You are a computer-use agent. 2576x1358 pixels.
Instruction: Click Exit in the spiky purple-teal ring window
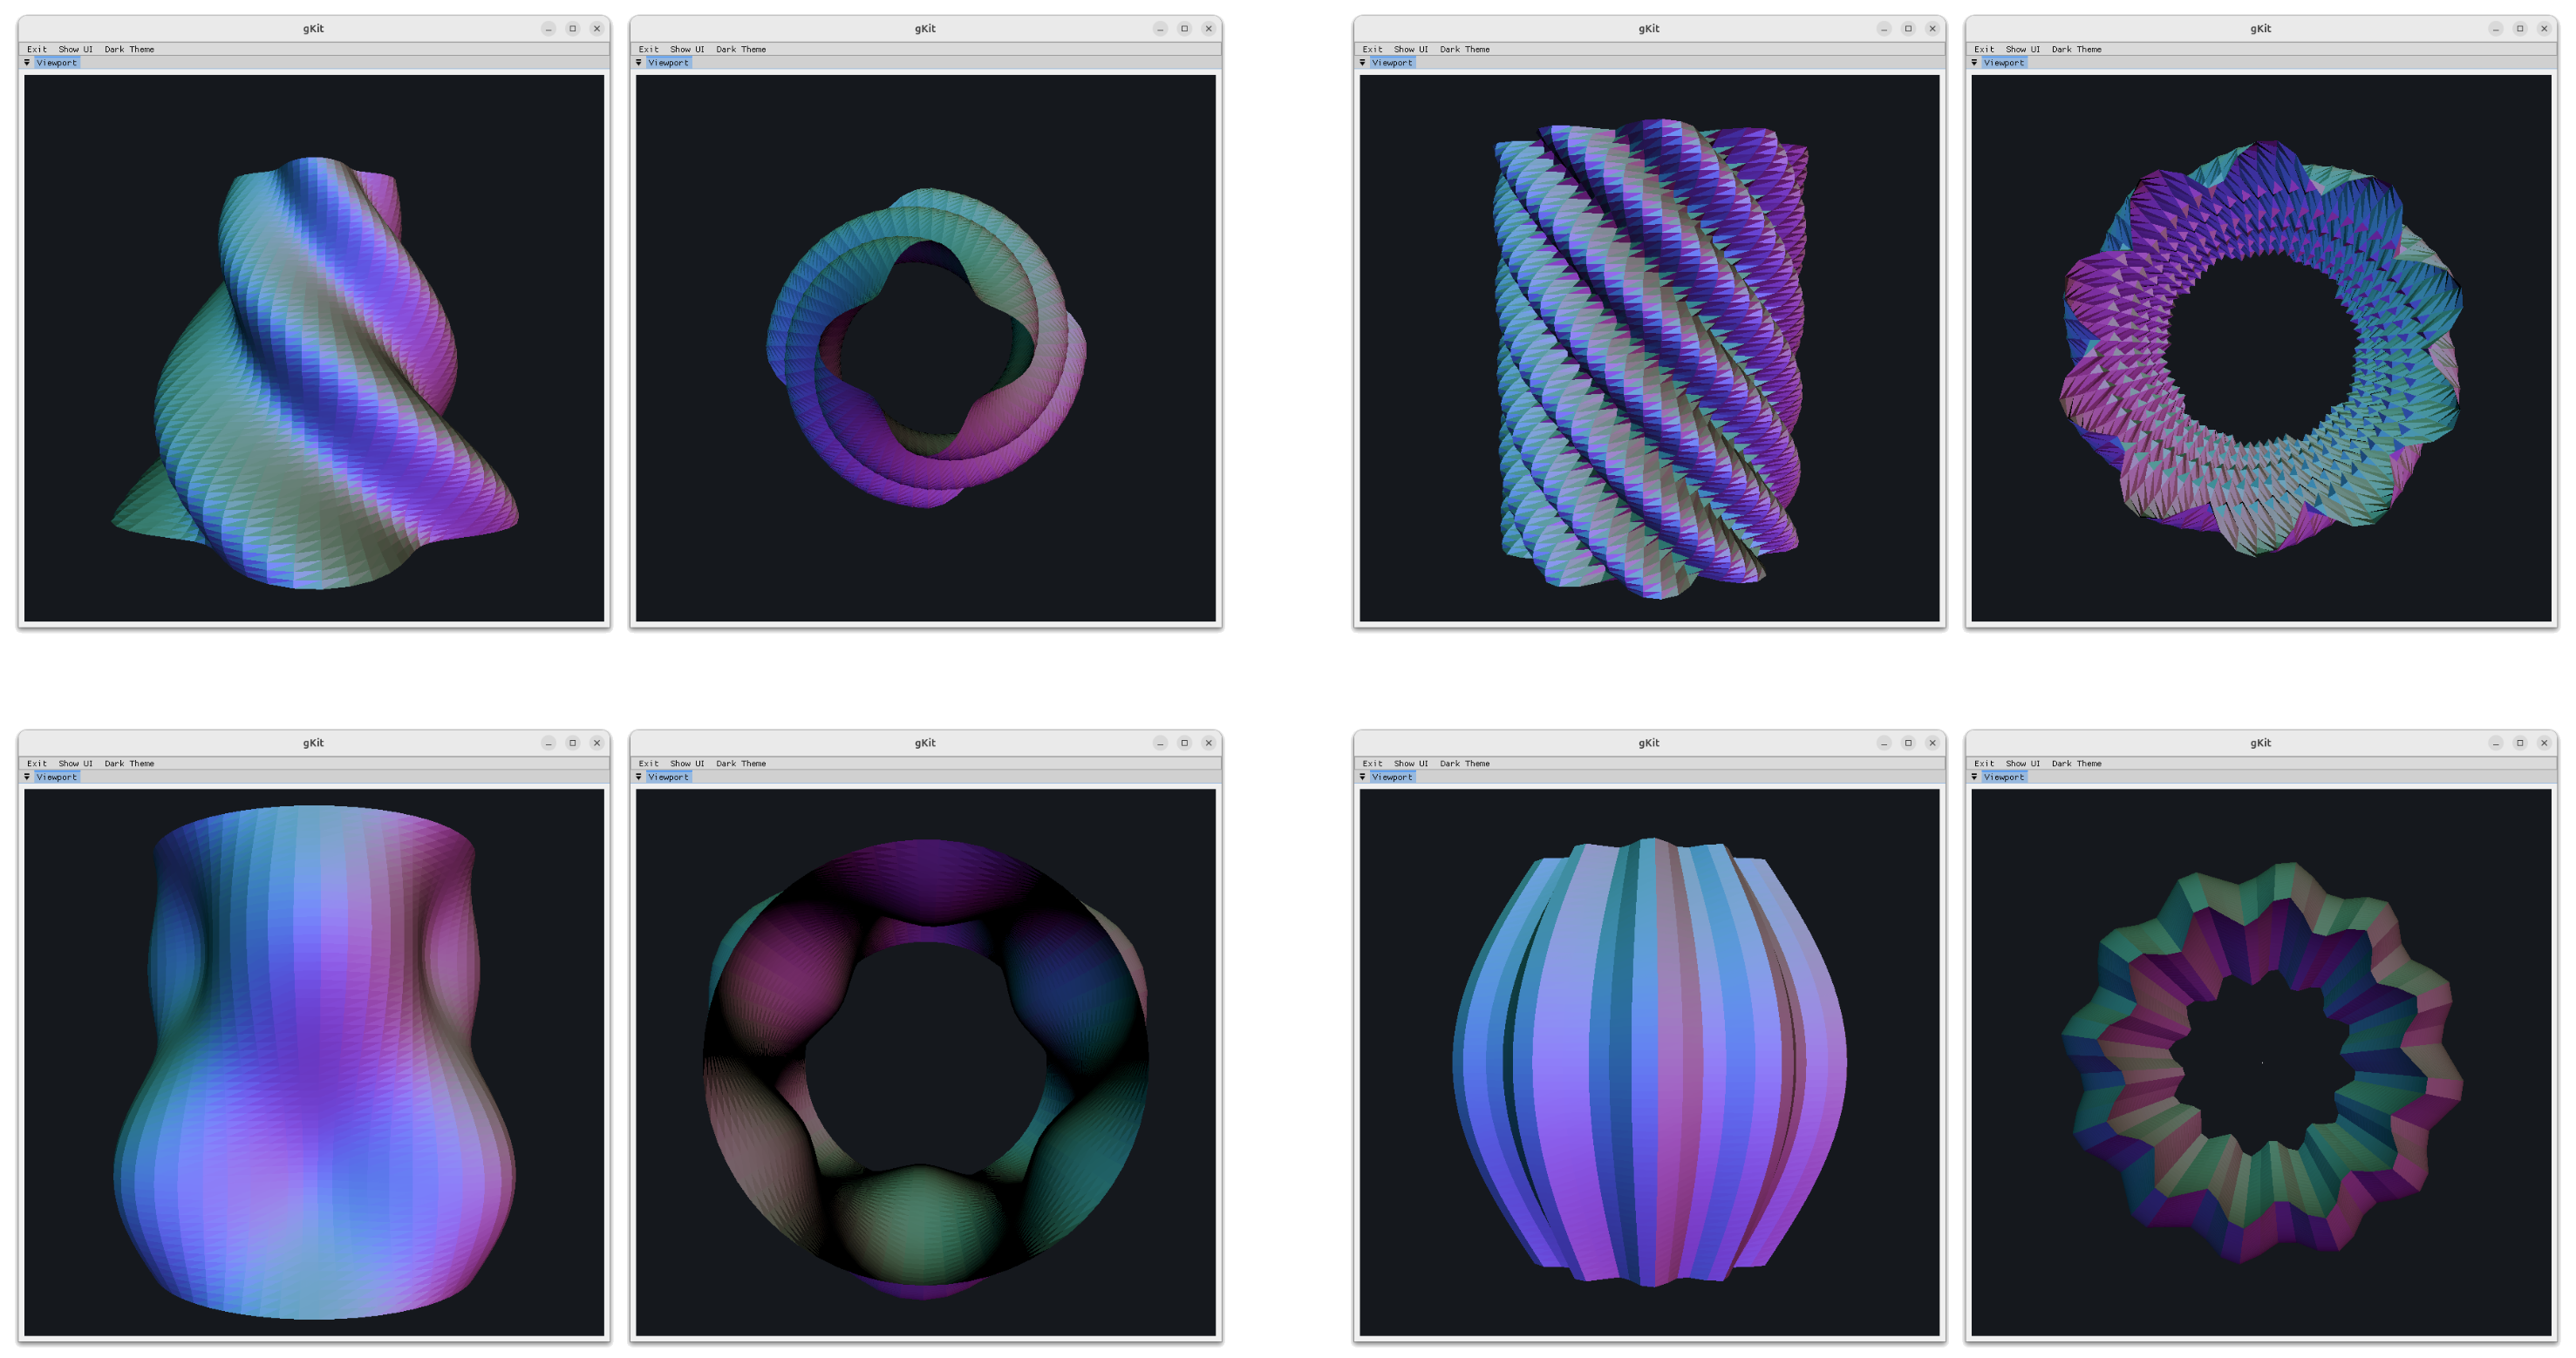(1985, 49)
